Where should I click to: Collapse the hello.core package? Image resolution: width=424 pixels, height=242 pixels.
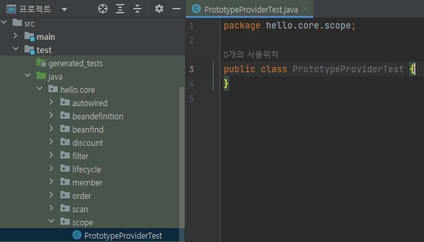point(39,89)
